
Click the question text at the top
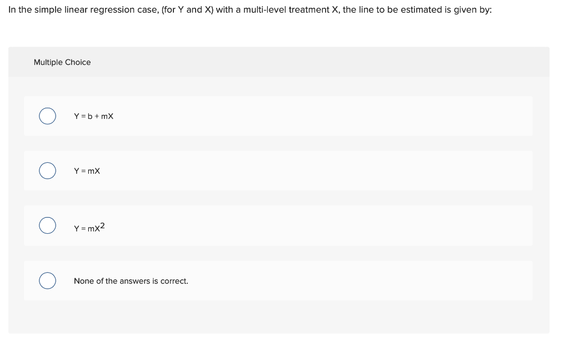(249, 9)
